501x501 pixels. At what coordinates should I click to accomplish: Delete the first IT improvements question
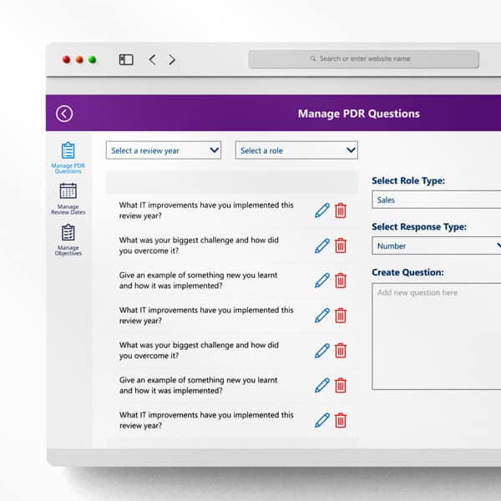click(341, 210)
